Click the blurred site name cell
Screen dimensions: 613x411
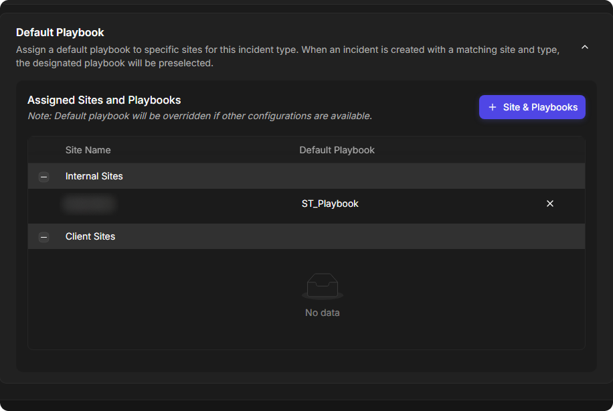(x=90, y=203)
